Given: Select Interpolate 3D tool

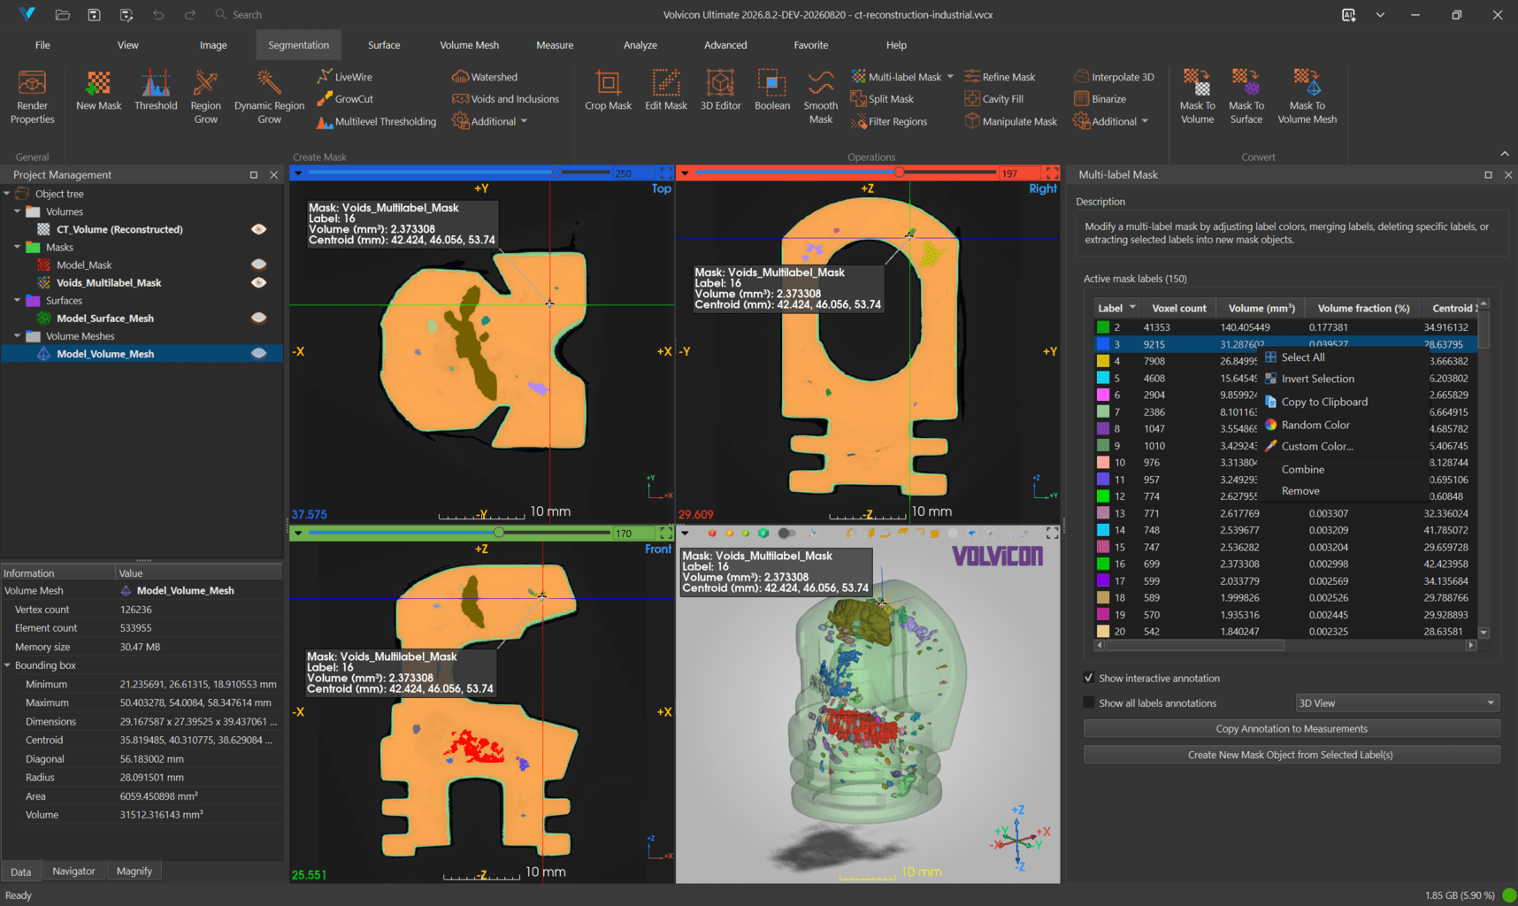Looking at the screenshot, I should [1115, 77].
